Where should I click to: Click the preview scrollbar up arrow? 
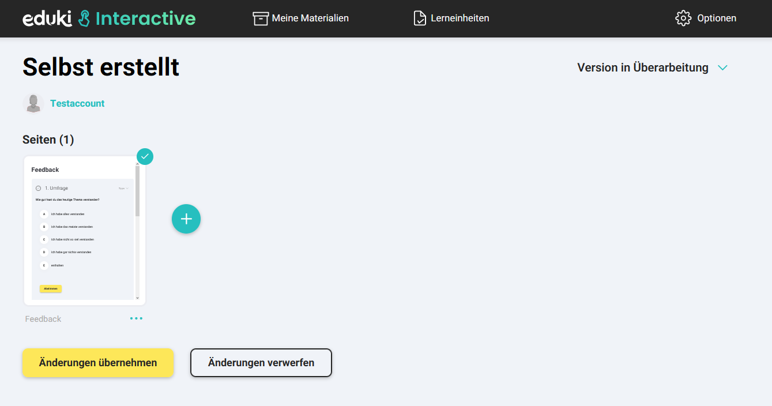point(137,164)
